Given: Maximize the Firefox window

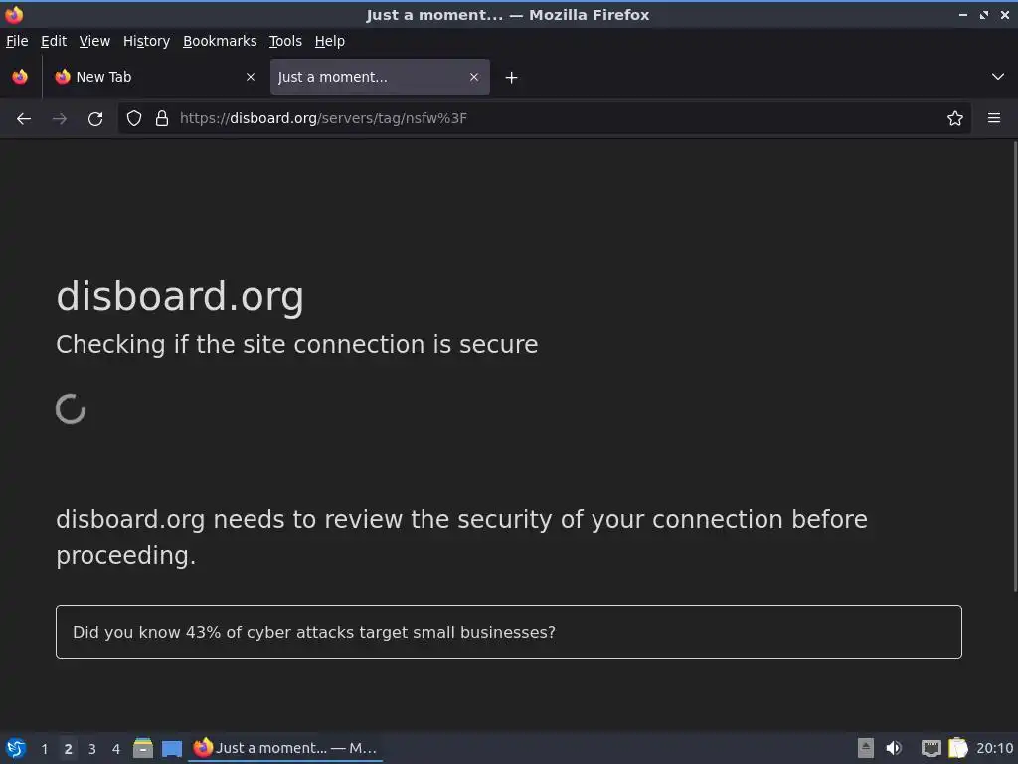Looking at the screenshot, I should (984, 14).
